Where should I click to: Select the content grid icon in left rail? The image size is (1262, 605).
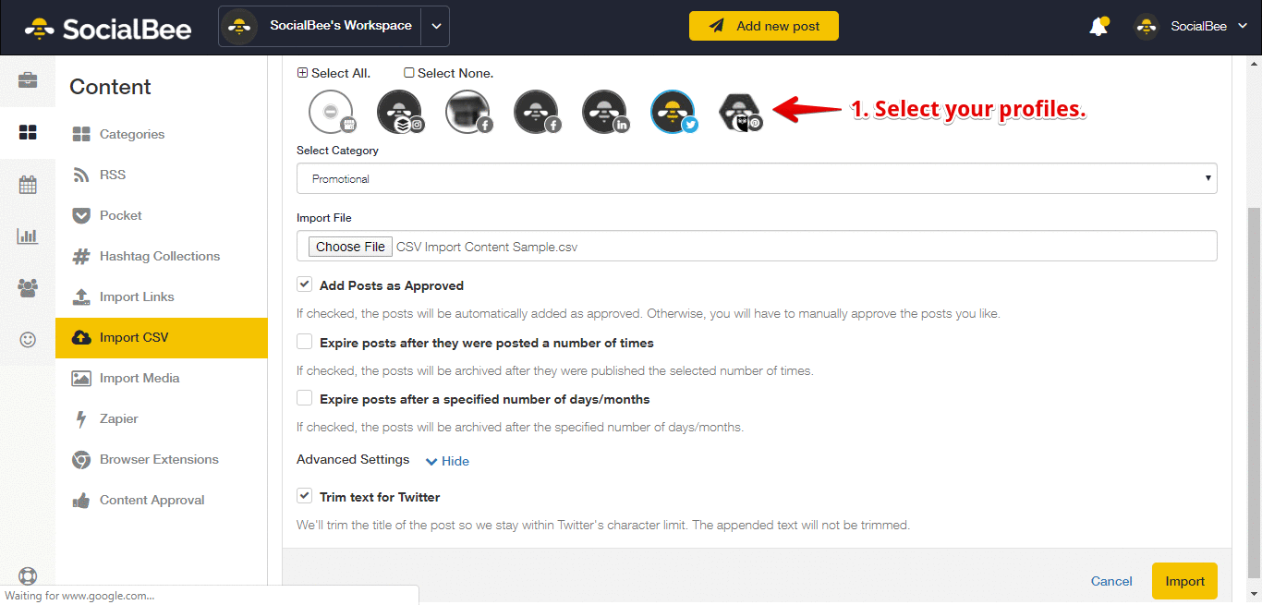pos(28,132)
